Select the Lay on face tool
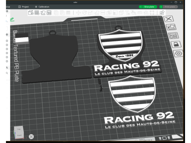The image size is (191, 143). point(97,13)
